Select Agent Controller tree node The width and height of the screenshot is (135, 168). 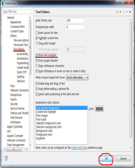click(15, 127)
